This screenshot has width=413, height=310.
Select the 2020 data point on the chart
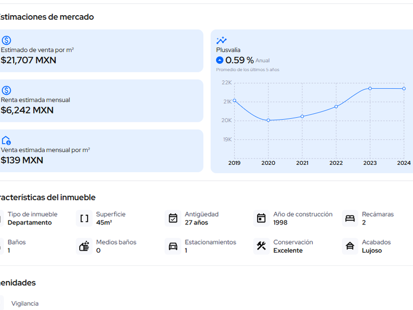[268, 120]
